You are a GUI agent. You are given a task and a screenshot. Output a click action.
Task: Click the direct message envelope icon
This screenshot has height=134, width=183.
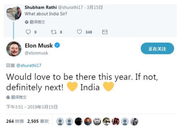coord(105,32)
